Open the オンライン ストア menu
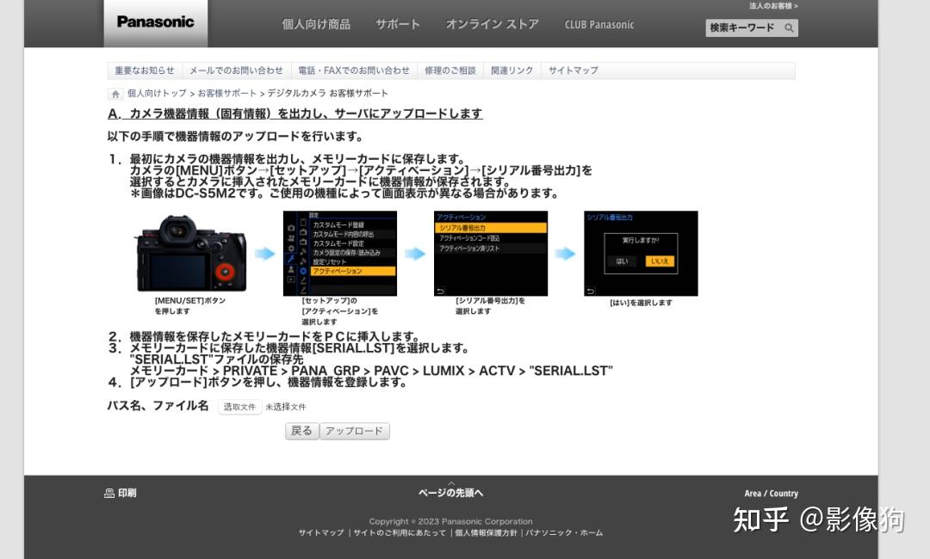930x559 pixels. [x=492, y=24]
